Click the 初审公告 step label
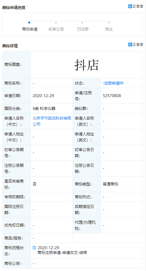 [x=56, y=29]
